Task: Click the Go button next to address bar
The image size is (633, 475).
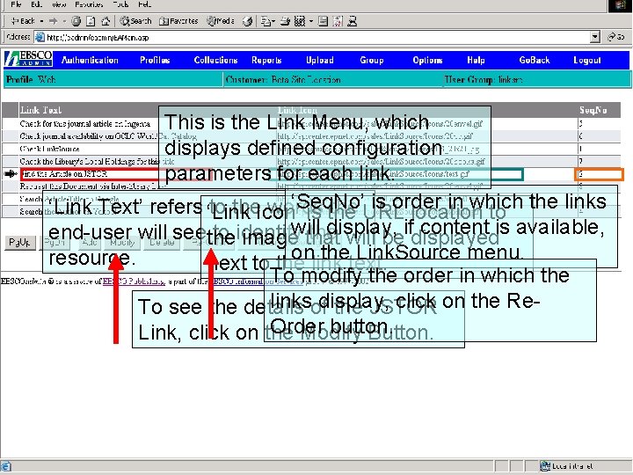Action: 616,37
